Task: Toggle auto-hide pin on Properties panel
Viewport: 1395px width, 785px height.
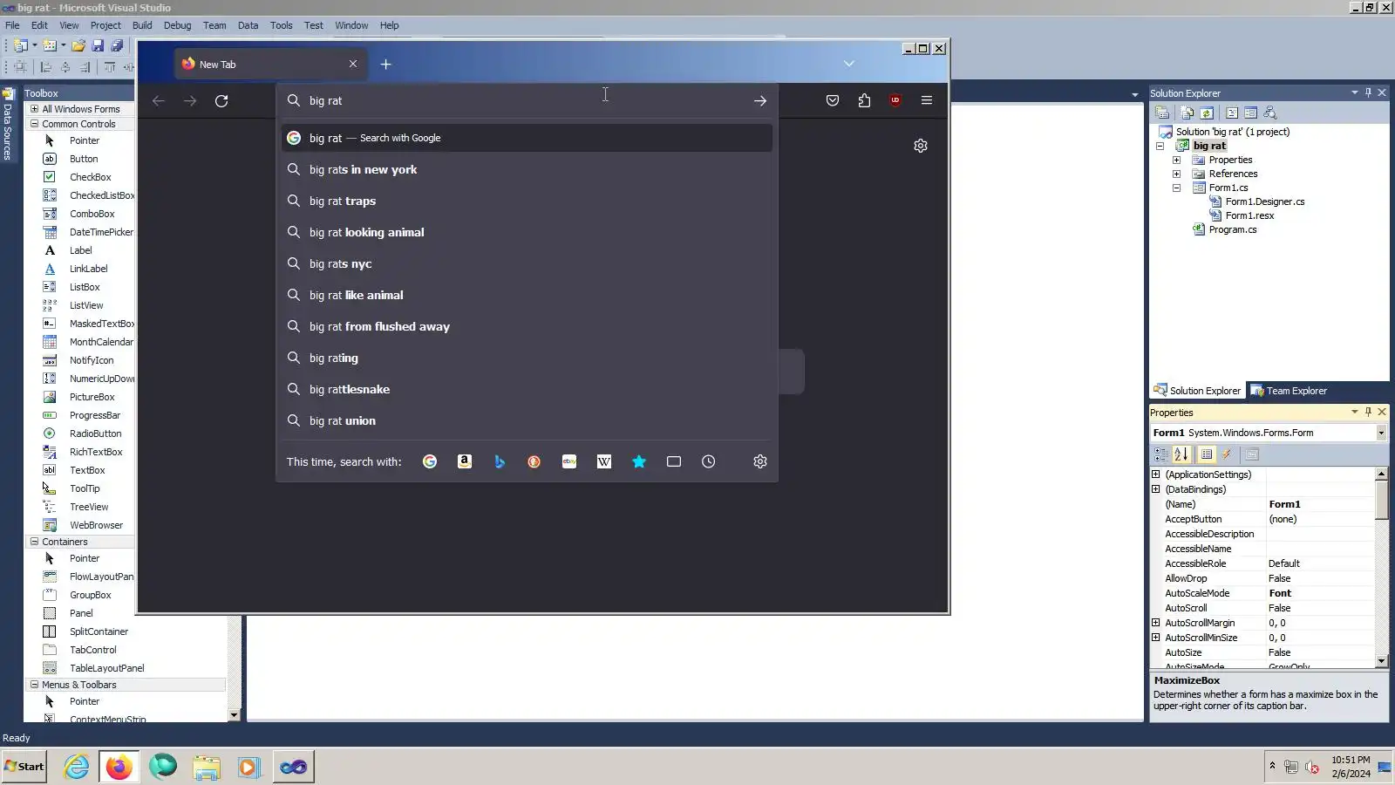Action: point(1368,412)
